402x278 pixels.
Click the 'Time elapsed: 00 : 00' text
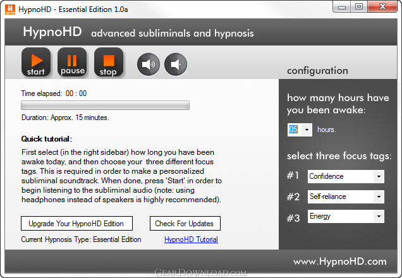(54, 94)
